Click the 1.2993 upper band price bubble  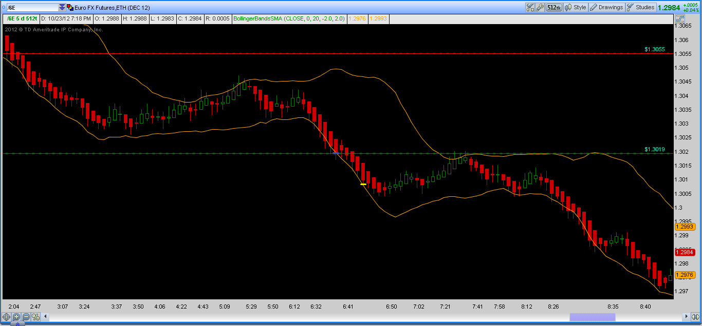[x=685, y=227]
